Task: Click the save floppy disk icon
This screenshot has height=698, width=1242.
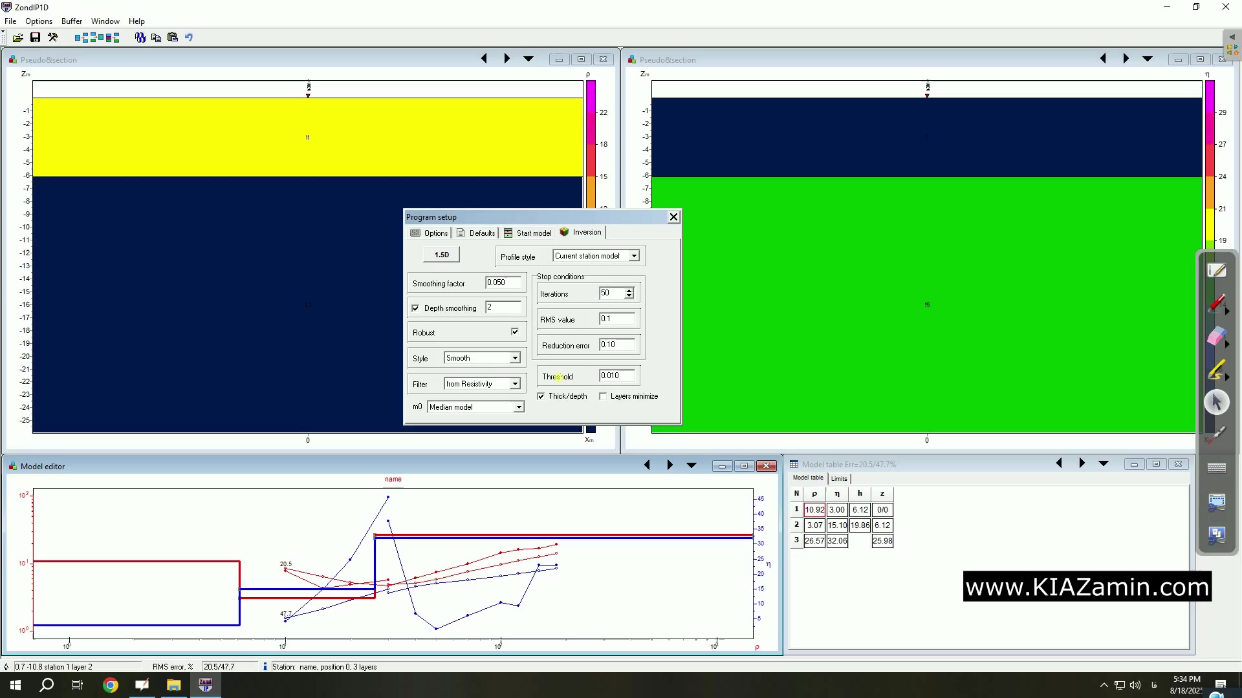Action: click(36, 37)
